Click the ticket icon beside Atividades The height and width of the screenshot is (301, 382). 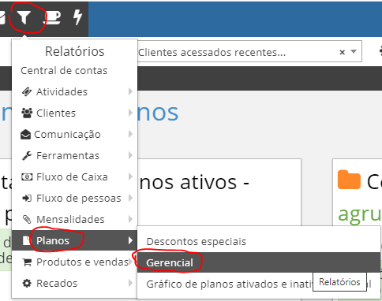coord(27,91)
